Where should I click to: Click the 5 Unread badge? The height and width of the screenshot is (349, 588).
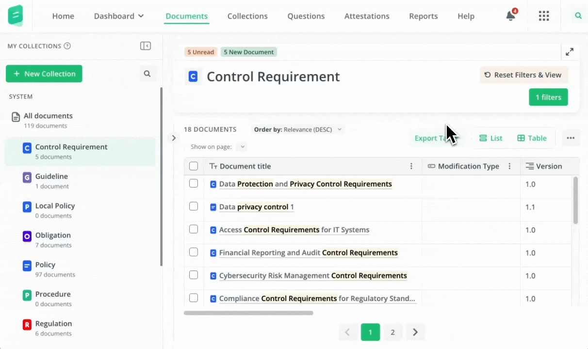click(x=201, y=52)
